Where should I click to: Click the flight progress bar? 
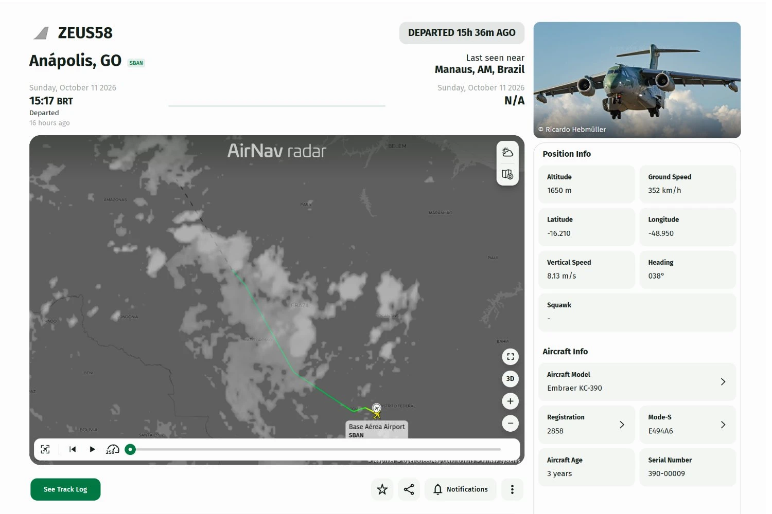[x=277, y=106]
